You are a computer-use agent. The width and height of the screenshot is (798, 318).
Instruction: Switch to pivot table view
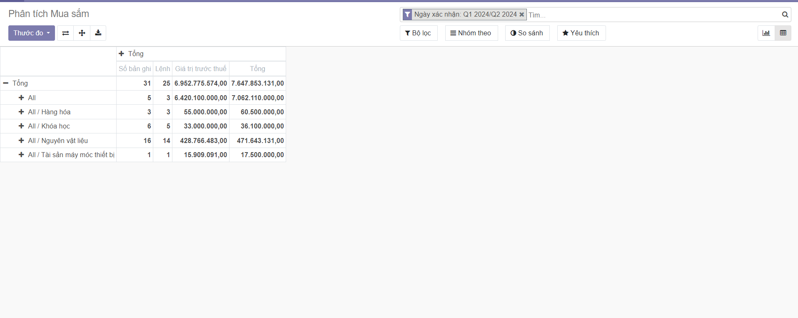click(783, 33)
